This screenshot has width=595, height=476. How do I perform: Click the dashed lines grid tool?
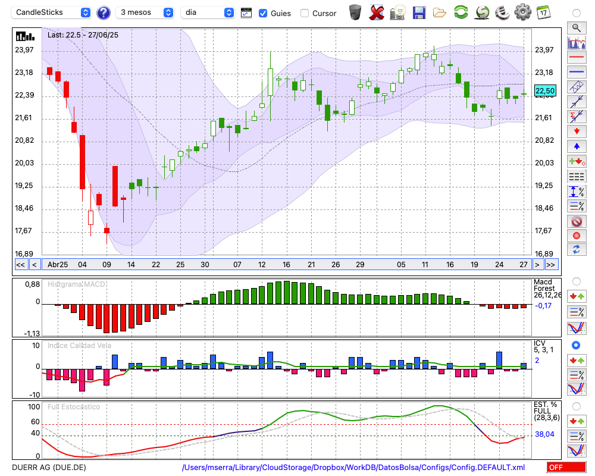[x=577, y=177]
